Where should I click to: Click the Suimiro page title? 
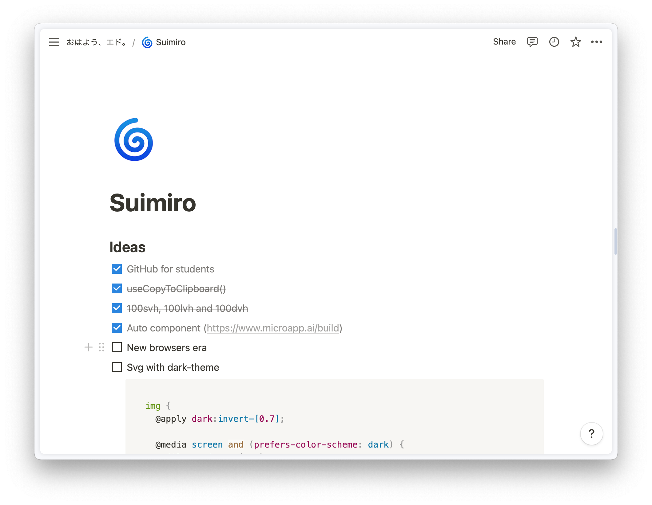pyautogui.click(x=153, y=203)
